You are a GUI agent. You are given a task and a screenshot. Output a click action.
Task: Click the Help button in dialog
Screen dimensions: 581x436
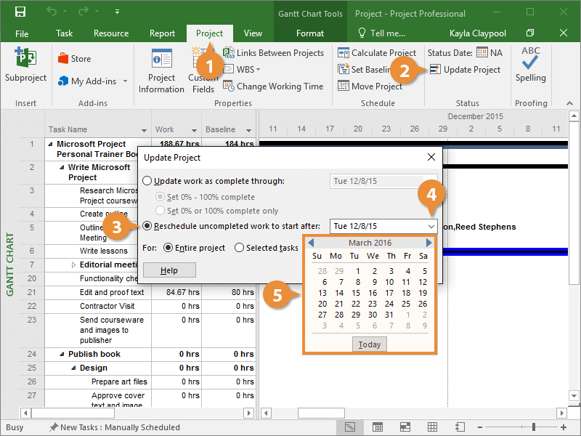pyautogui.click(x=169, y=270)
